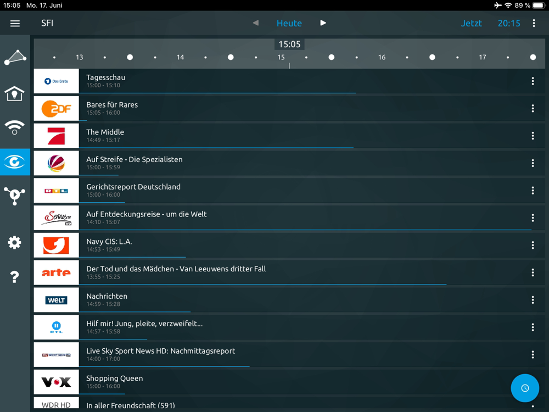Open the hamburger menu

click(15, 24)
